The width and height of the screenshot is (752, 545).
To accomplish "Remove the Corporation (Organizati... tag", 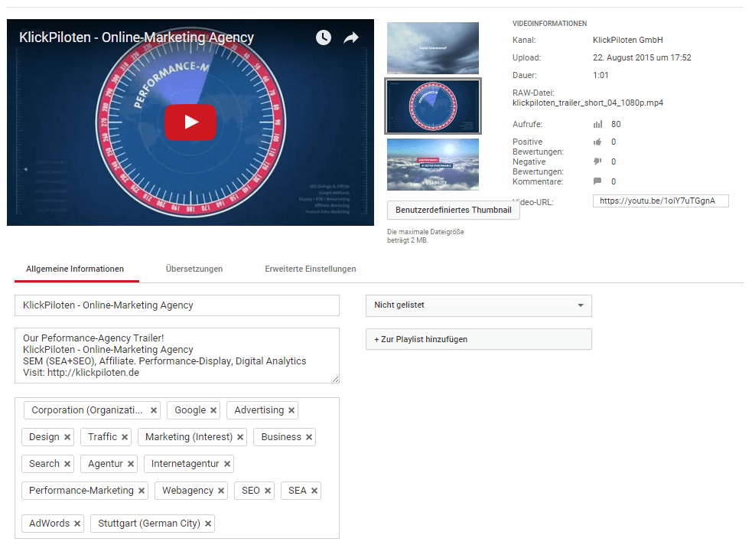I will click(x=154, y=410).
